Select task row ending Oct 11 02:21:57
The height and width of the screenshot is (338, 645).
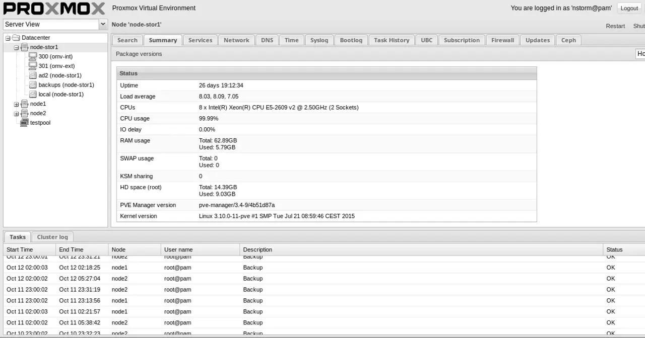pyautogui.click(x=324, y=312)
